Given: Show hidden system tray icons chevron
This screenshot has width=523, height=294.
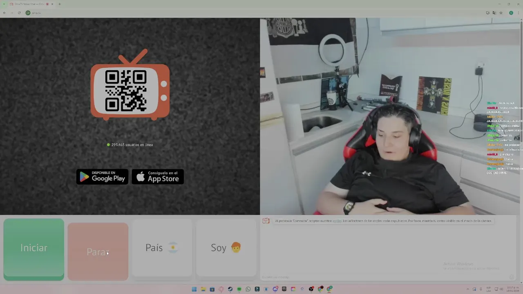Looking at the screenshot, I should (x=468, y=289).
